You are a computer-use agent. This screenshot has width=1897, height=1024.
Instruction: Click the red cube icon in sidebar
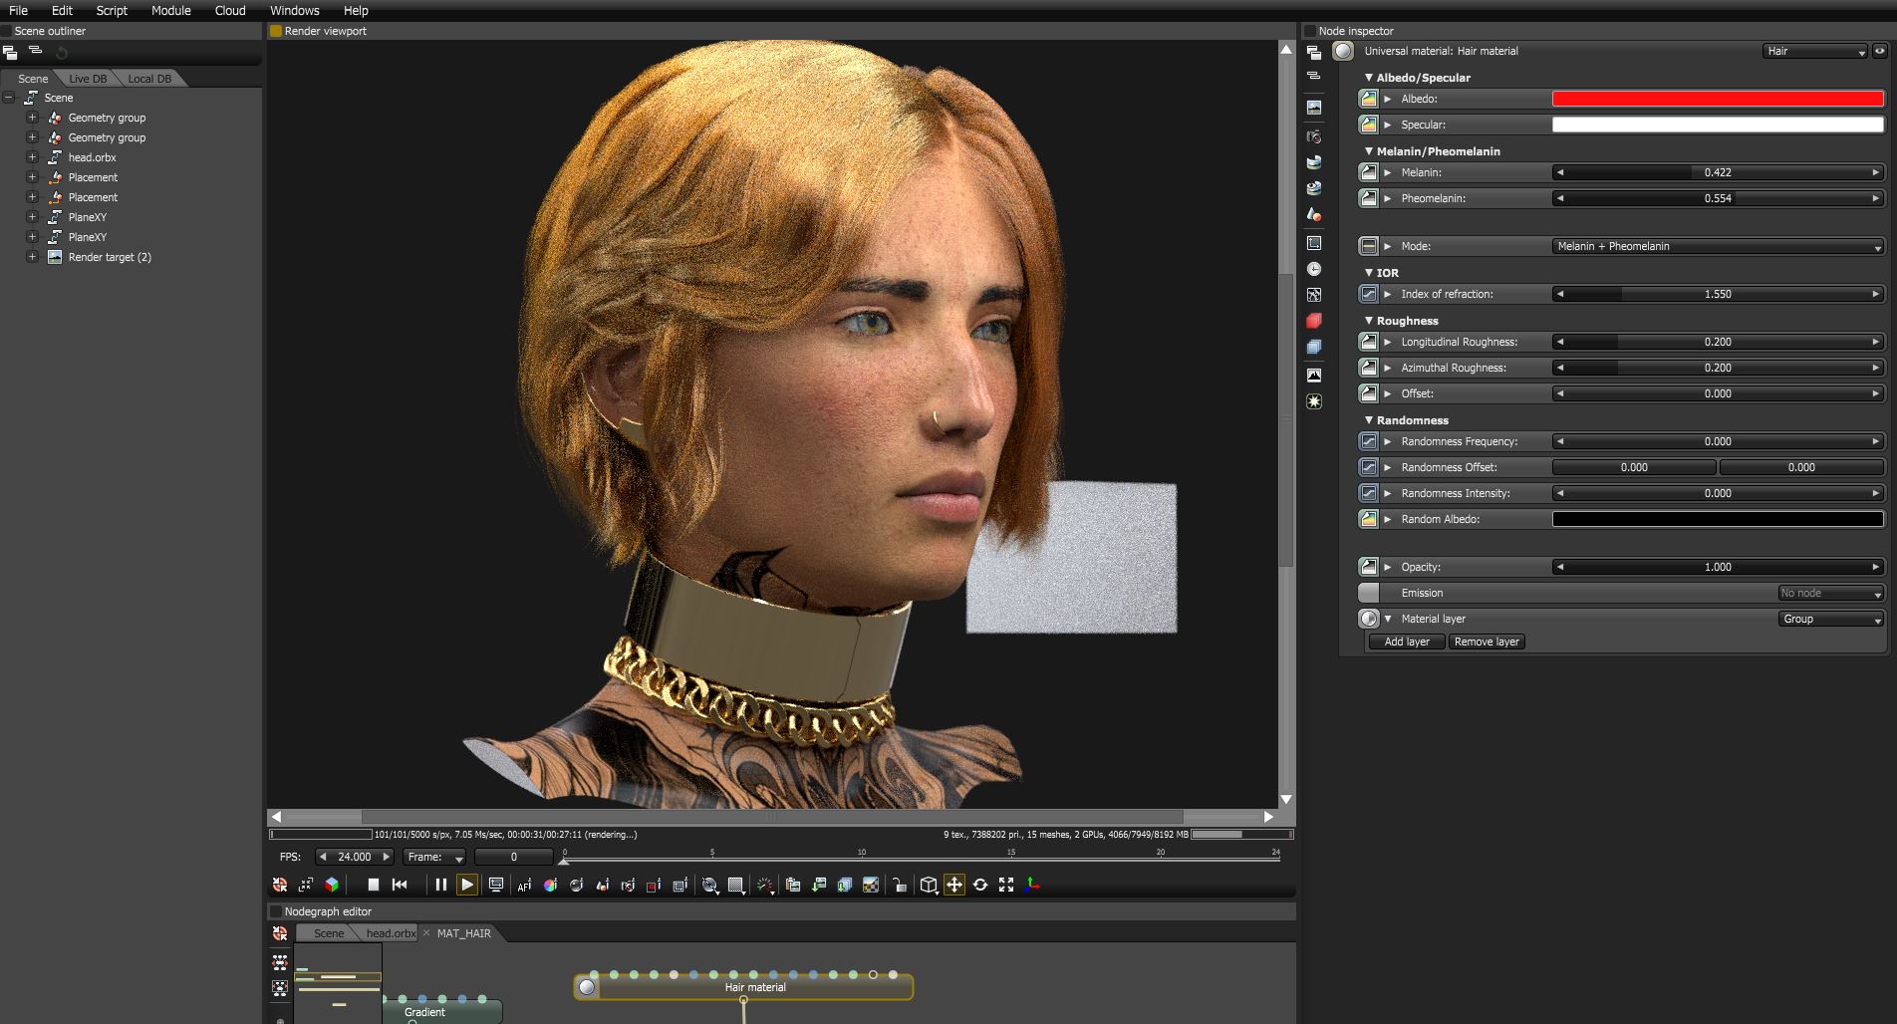[1314, 321]
